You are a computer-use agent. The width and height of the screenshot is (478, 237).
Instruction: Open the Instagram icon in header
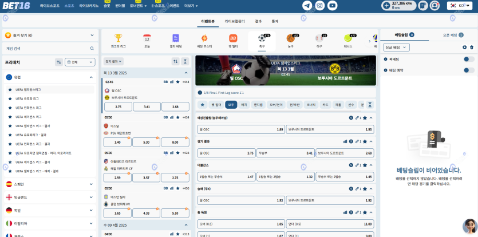coord(319,6)
